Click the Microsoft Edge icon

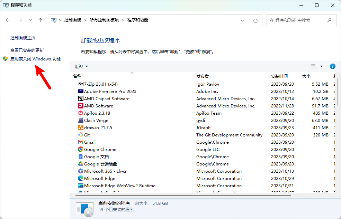(x=80, y=178)
